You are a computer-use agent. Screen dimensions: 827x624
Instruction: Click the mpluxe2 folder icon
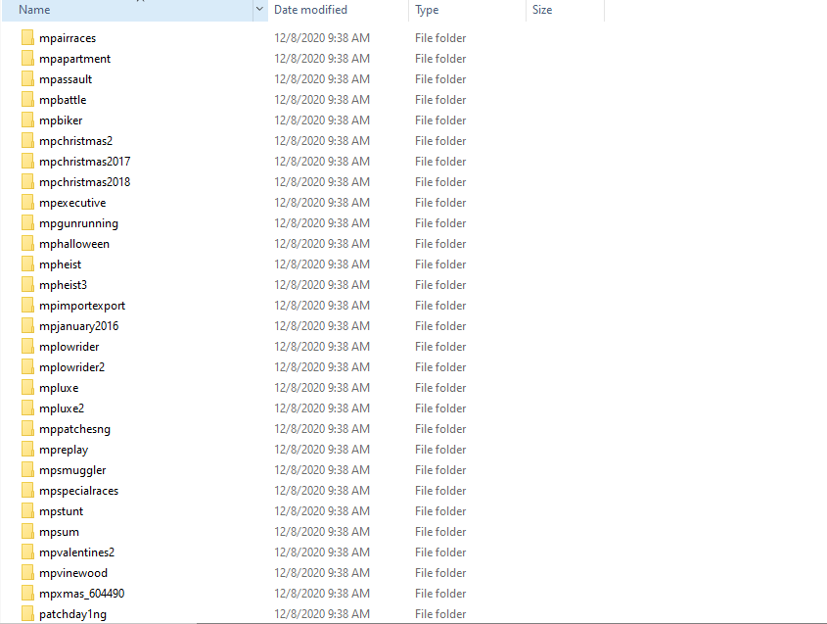tap(28, 408)
